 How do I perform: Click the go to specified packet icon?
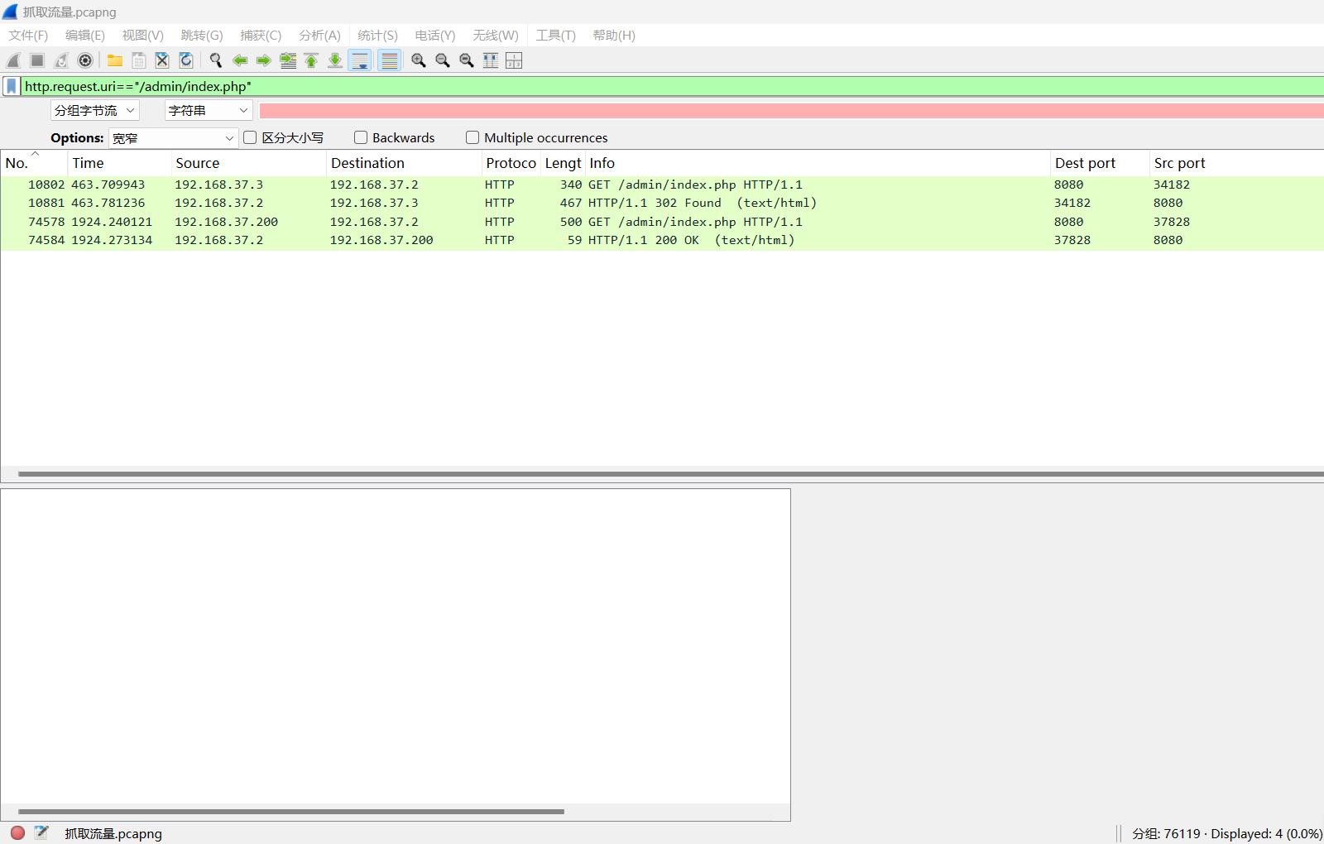[288, 60]
